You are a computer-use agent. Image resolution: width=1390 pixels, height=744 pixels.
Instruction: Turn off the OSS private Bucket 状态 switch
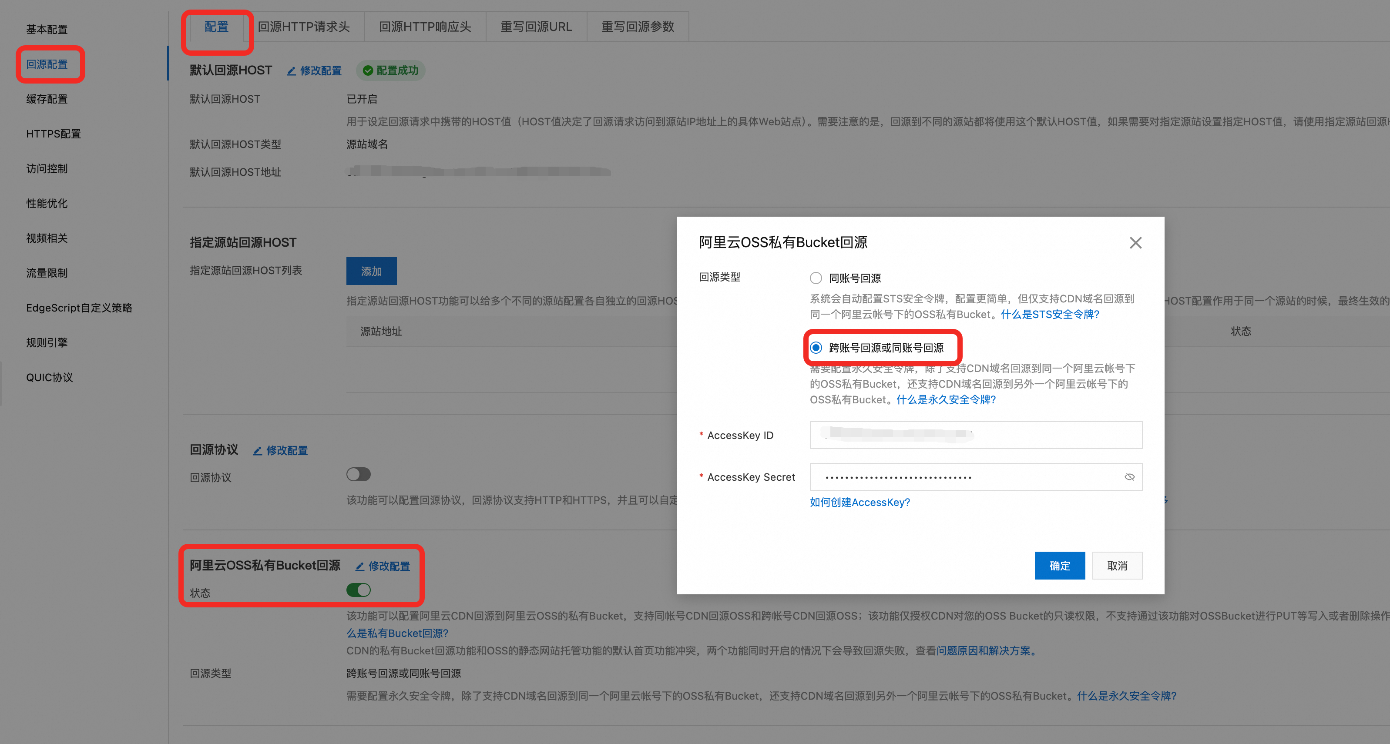pyautogui.click(x=358, y=590)
